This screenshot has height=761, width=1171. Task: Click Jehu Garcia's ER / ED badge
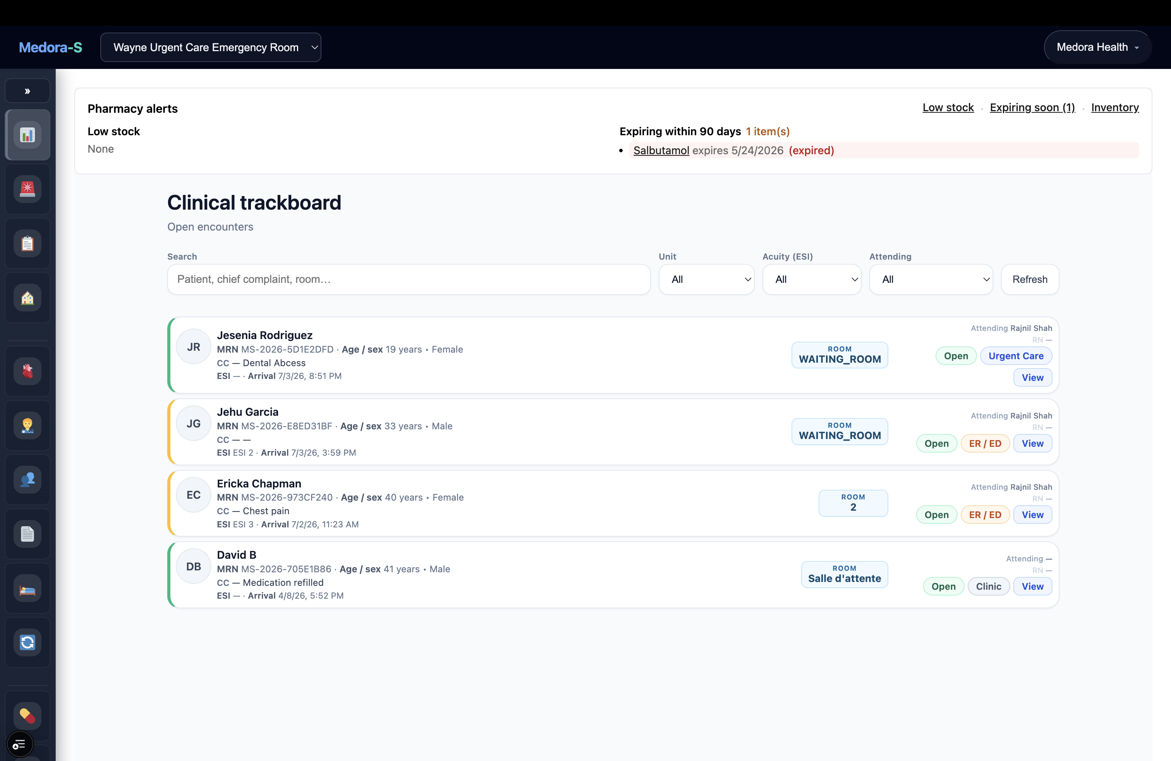pos(984,444)
